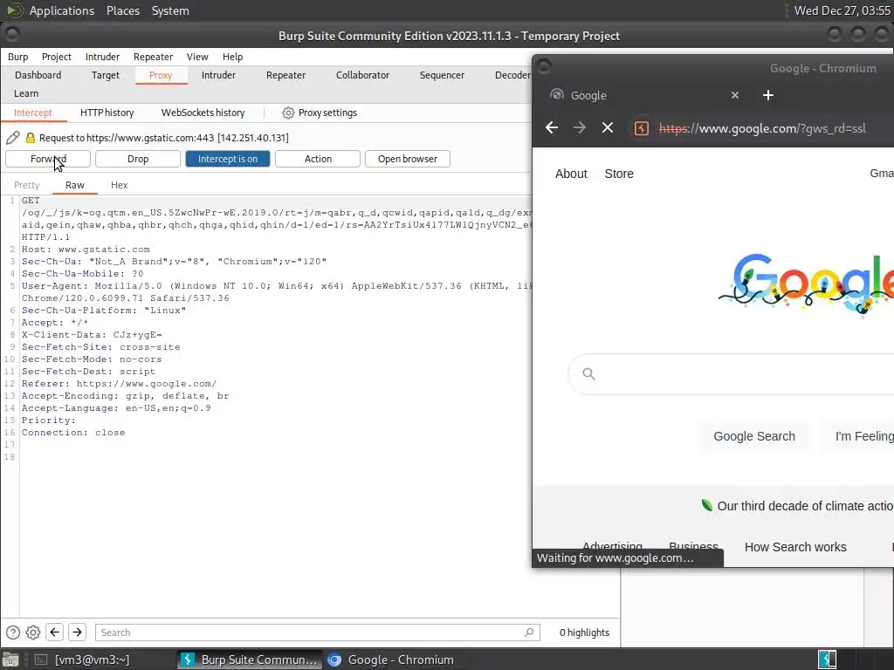Open the search settings gear at bottom
The height and width of the screenshot is (670, 894).
coord(33,632)
